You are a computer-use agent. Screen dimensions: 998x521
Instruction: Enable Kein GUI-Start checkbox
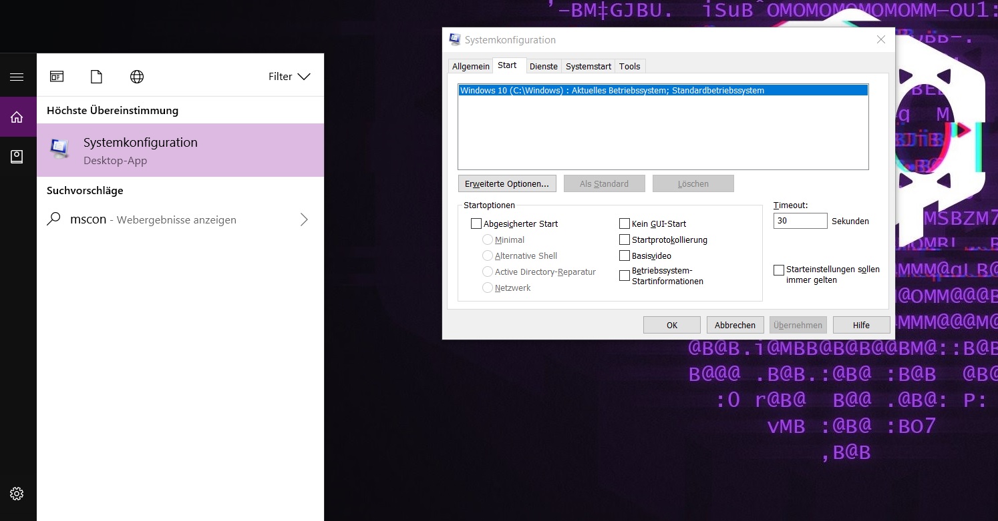[x=625, y=223]
